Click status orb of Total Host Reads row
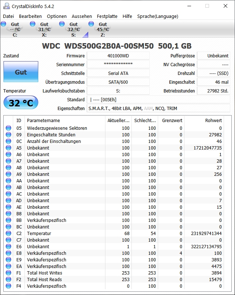 click(8, 279)
